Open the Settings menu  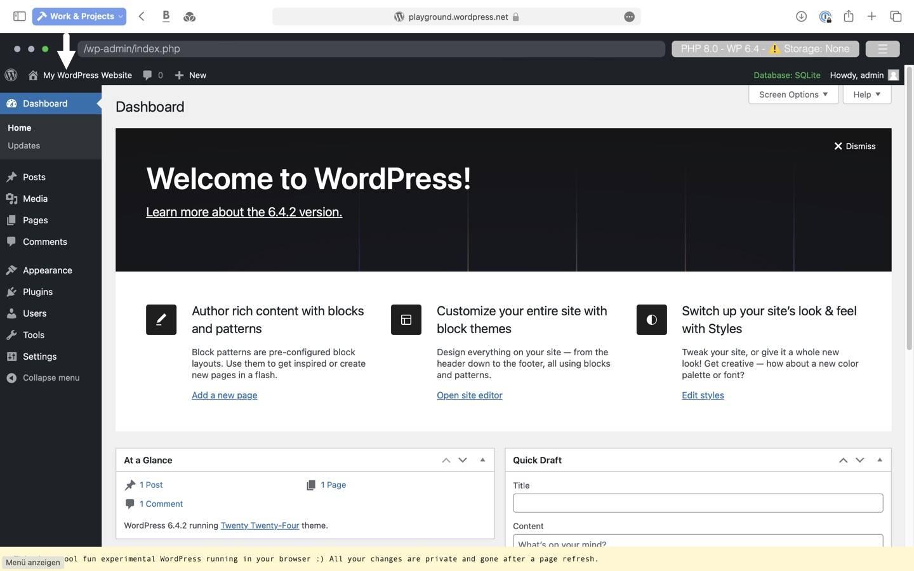click(51, 357)
